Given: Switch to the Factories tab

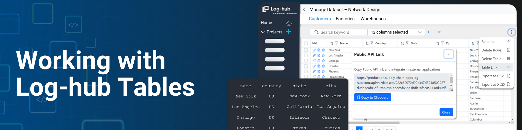Looking at the screenshot, I should (345, 19).
